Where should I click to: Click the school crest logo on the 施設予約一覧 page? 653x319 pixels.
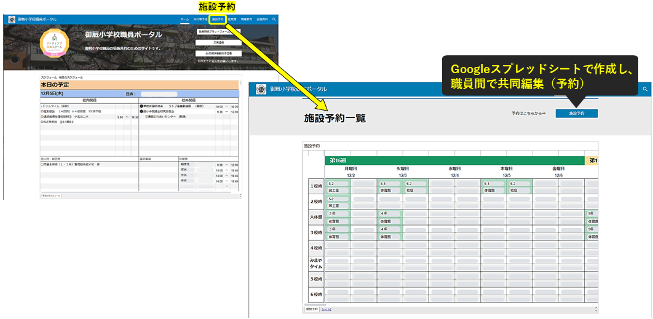point(261,89)
